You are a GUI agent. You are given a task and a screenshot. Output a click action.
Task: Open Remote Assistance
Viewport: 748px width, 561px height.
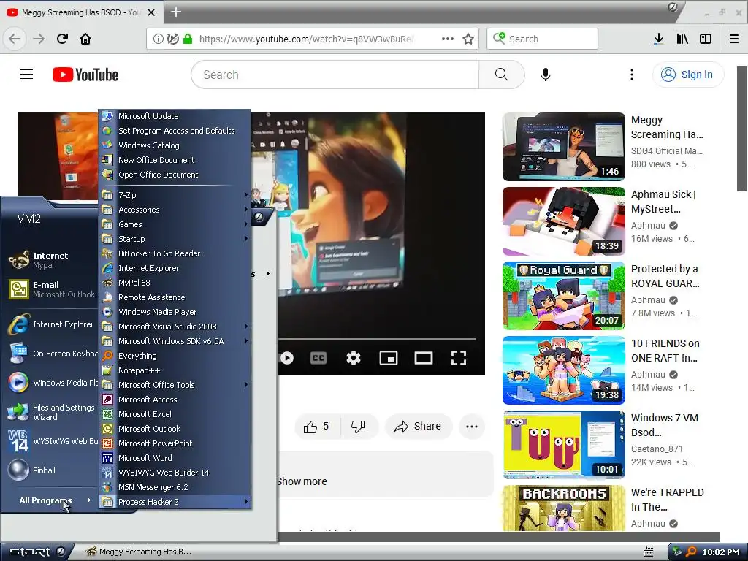[x=175, y=297]
